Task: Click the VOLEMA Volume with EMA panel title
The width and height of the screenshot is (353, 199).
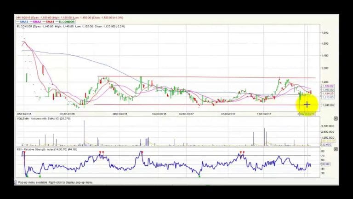Action: tap(44, 118)
